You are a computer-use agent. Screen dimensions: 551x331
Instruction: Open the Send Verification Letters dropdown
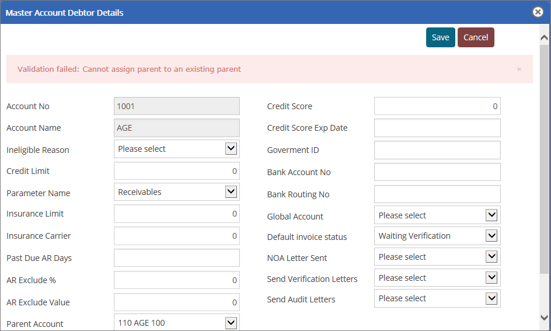437,278
